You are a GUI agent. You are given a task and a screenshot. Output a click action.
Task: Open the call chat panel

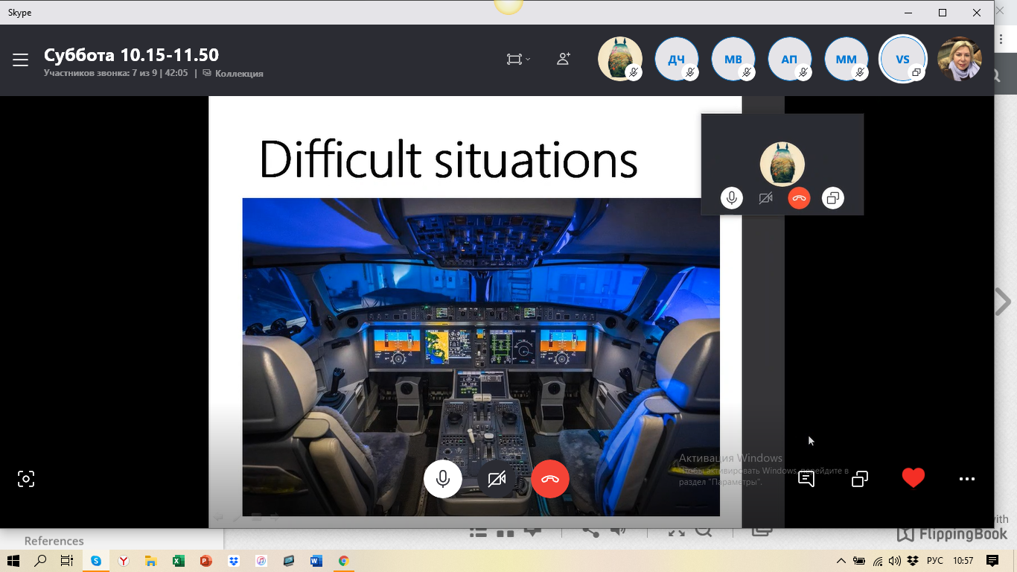(806, 479)
